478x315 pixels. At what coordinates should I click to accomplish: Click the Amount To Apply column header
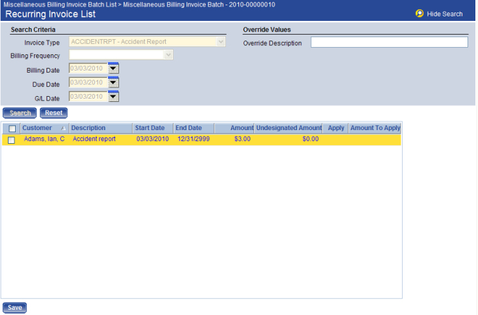(375, 128)
